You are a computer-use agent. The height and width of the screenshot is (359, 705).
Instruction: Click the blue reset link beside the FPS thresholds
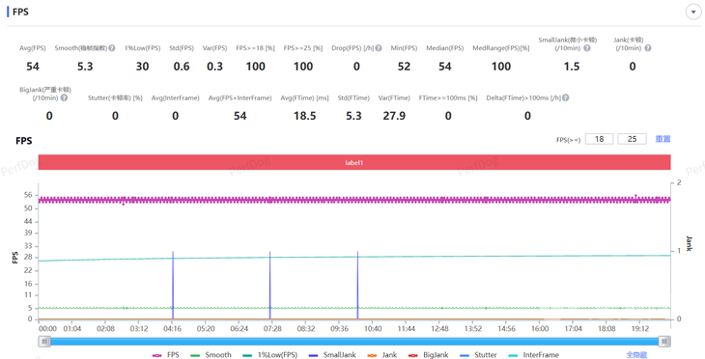click(x=663, y=139)
